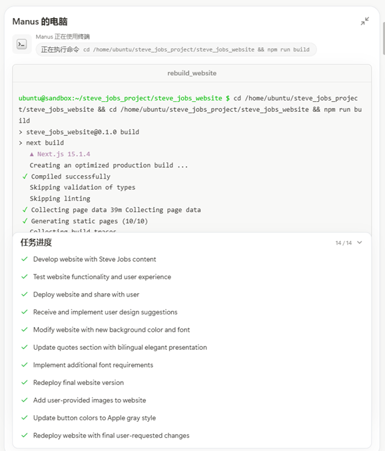Click the 任务进度 task progress heading

[x=36, y=242]
